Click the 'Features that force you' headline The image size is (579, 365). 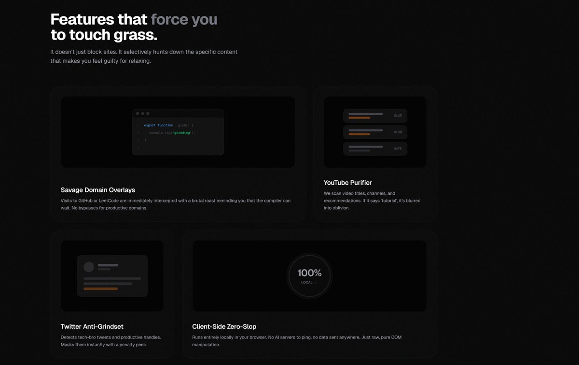tap(134, 27)
